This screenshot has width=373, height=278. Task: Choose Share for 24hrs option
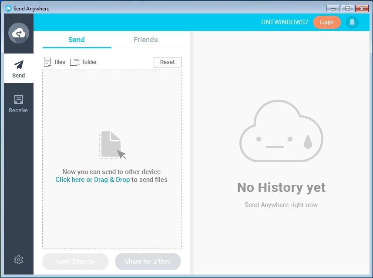pos(148,261)
